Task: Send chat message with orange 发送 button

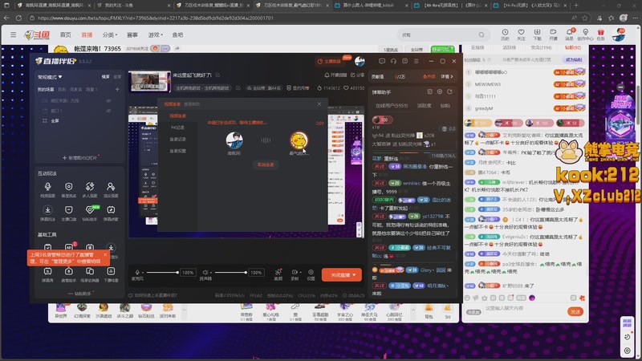Action: [x=575, y=311]
